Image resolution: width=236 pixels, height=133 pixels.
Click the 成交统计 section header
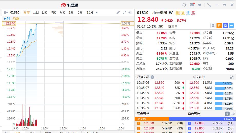[x=199, y=77]
